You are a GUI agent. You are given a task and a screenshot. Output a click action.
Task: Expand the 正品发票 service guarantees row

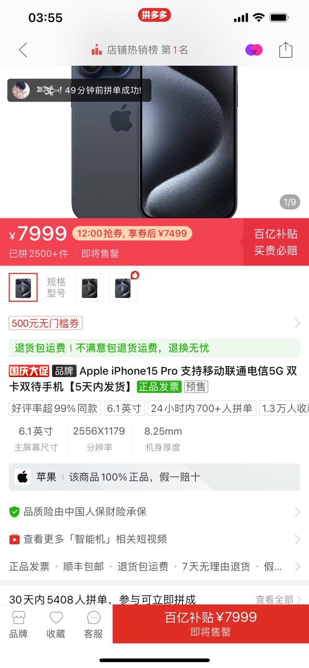click(x=154, y=567)
